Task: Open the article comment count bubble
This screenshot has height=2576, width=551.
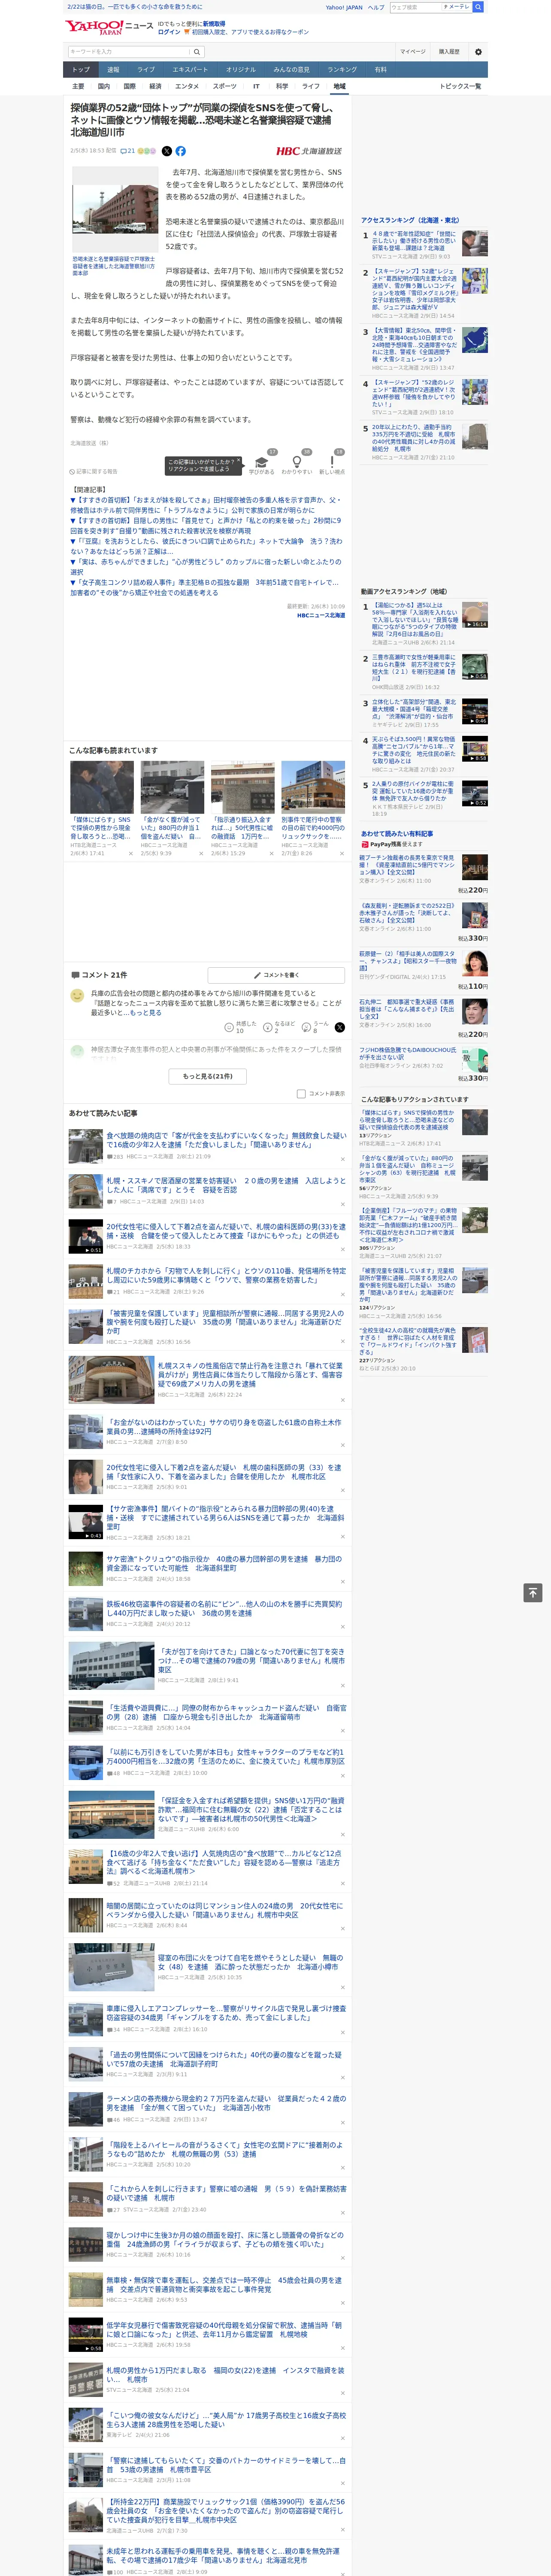Action: 128,151
